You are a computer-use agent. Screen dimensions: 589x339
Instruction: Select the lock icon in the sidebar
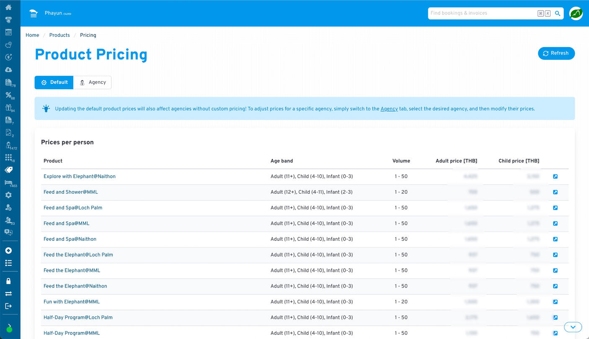(x=8, y=281)
